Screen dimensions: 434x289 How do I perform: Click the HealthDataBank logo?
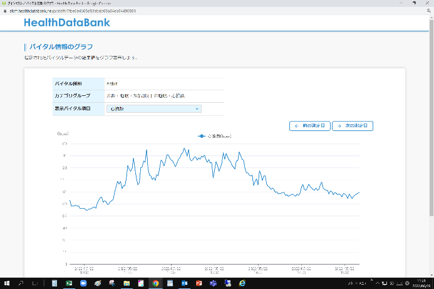pyautogui.click(x=67, y=23)
